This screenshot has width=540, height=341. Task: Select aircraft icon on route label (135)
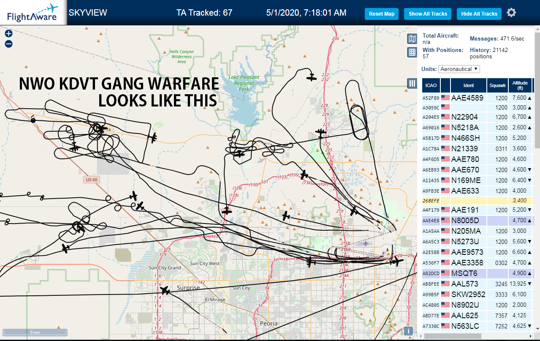303,174
